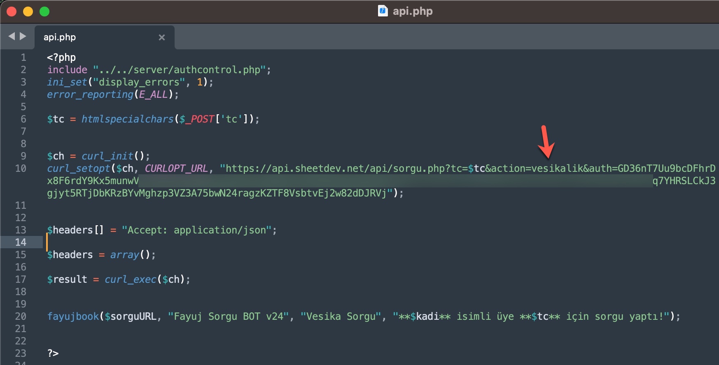The height and width of the screenshot is (365, 719).
Task: Click 'array' on line 15
Action: pos(125,255)
